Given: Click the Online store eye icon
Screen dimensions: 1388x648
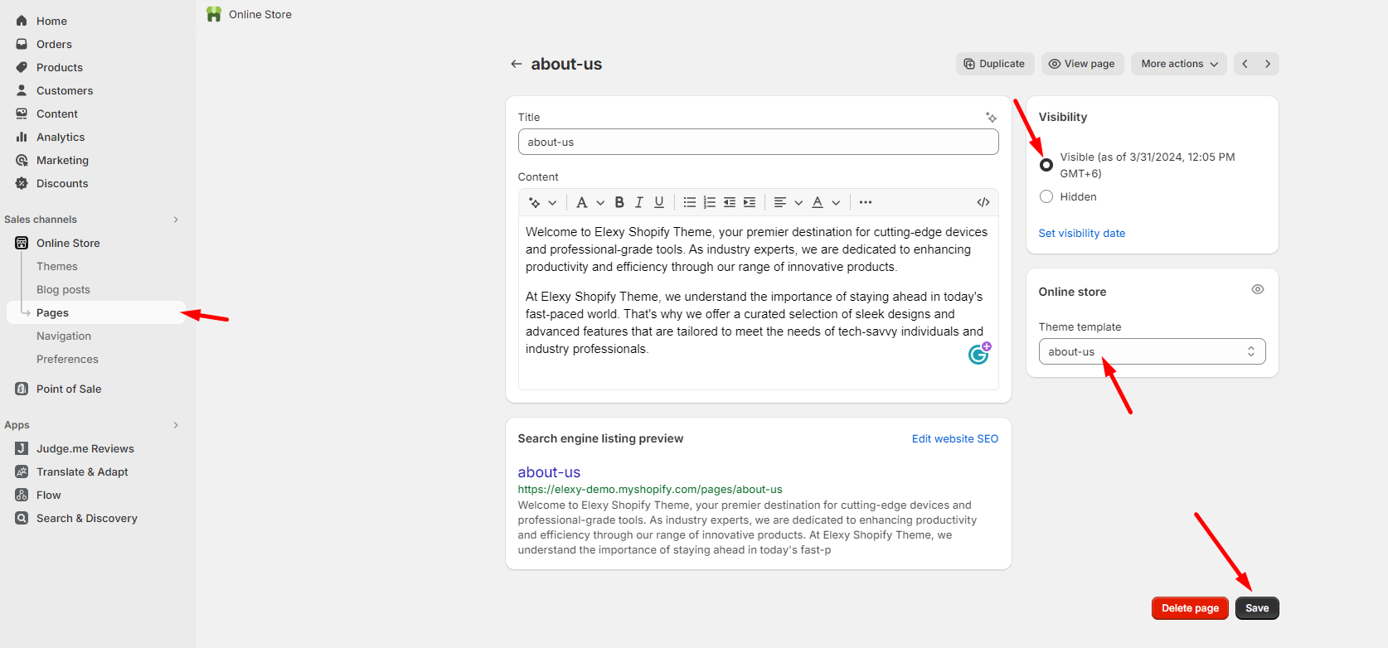Looking at the screenshot, I should tap(1258, 289).
